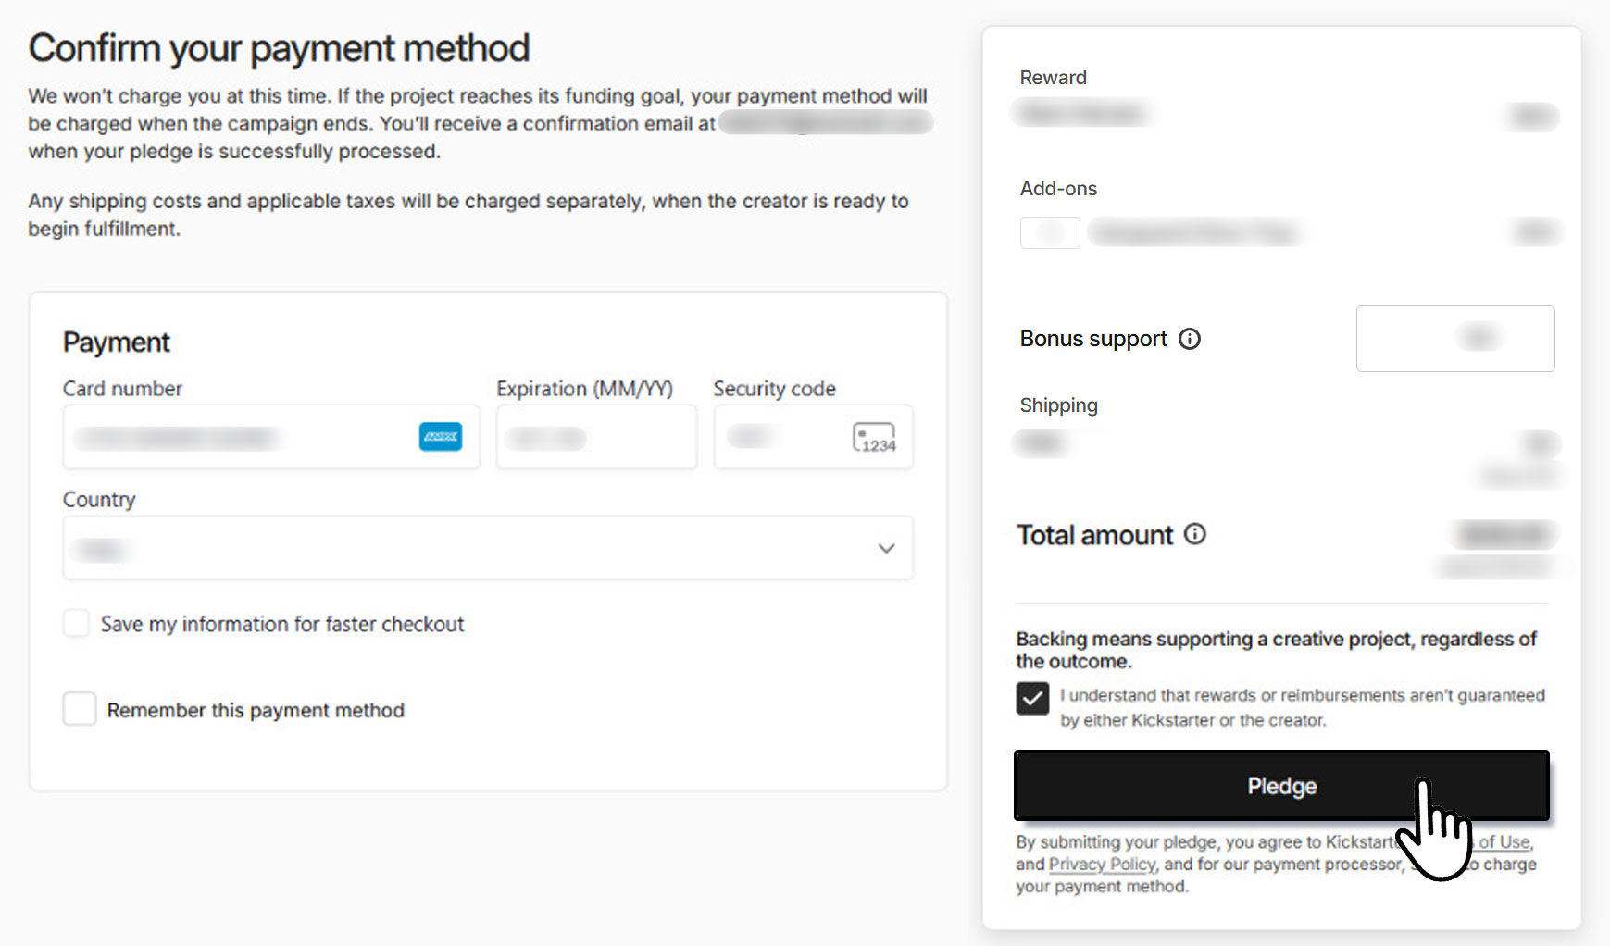Viewport: 1610px width, 946px height.
Task: Click the Expiration (MM/YY) field
Action: click(x=596, y=437)
